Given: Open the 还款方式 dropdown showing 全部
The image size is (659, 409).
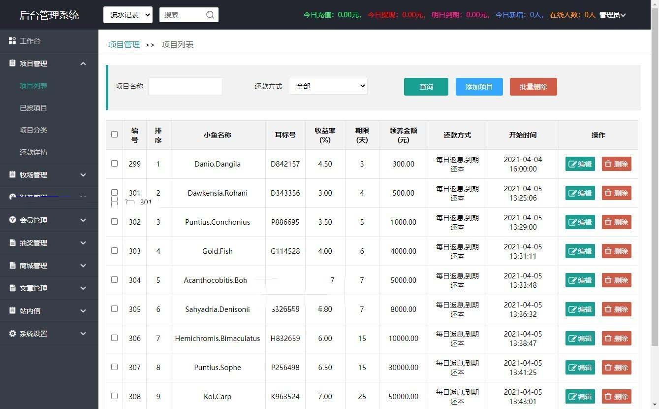Looking at the screenshot, I should [x=328, y=86].
